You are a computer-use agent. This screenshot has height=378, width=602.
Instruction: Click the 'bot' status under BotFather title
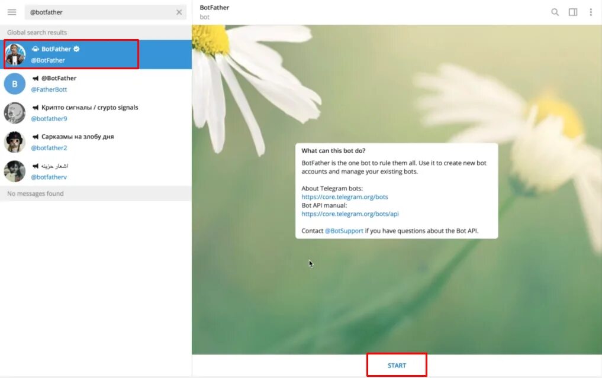click(204, 17)
